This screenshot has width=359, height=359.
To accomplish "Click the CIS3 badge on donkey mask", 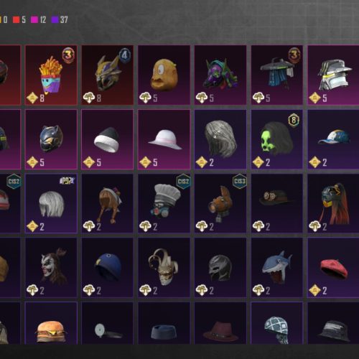I will (x=240, y=181).
